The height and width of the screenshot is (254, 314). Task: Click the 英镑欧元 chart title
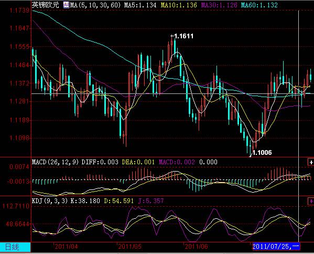46,5
